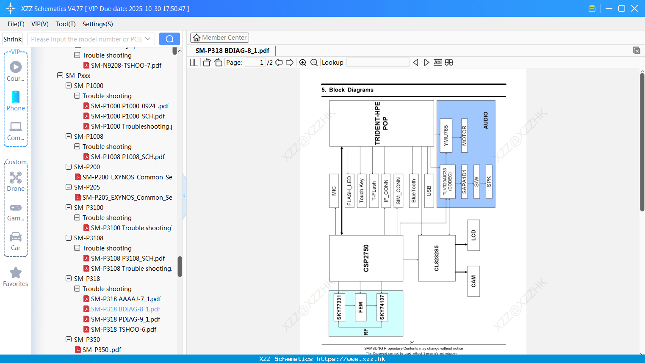Click the Lookup text field
The width and height of the screenshot is (645, 363).
click(x=378, y=63)
